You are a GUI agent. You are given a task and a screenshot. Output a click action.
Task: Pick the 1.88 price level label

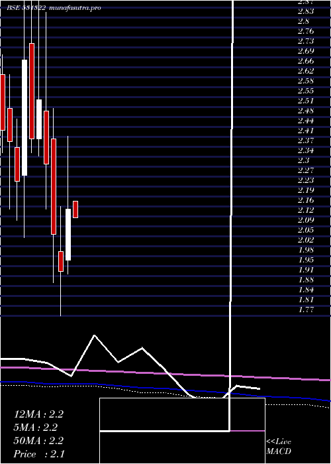click(x=305, y=280)
